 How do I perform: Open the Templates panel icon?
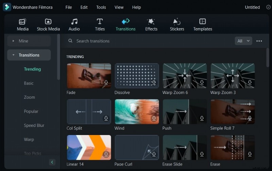click(x=203, y=22)
